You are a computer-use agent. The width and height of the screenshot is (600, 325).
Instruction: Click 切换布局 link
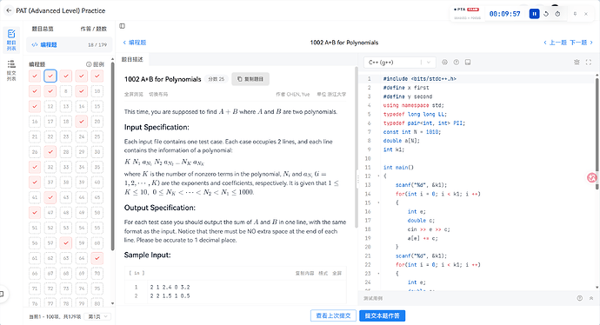coord(158,94)
